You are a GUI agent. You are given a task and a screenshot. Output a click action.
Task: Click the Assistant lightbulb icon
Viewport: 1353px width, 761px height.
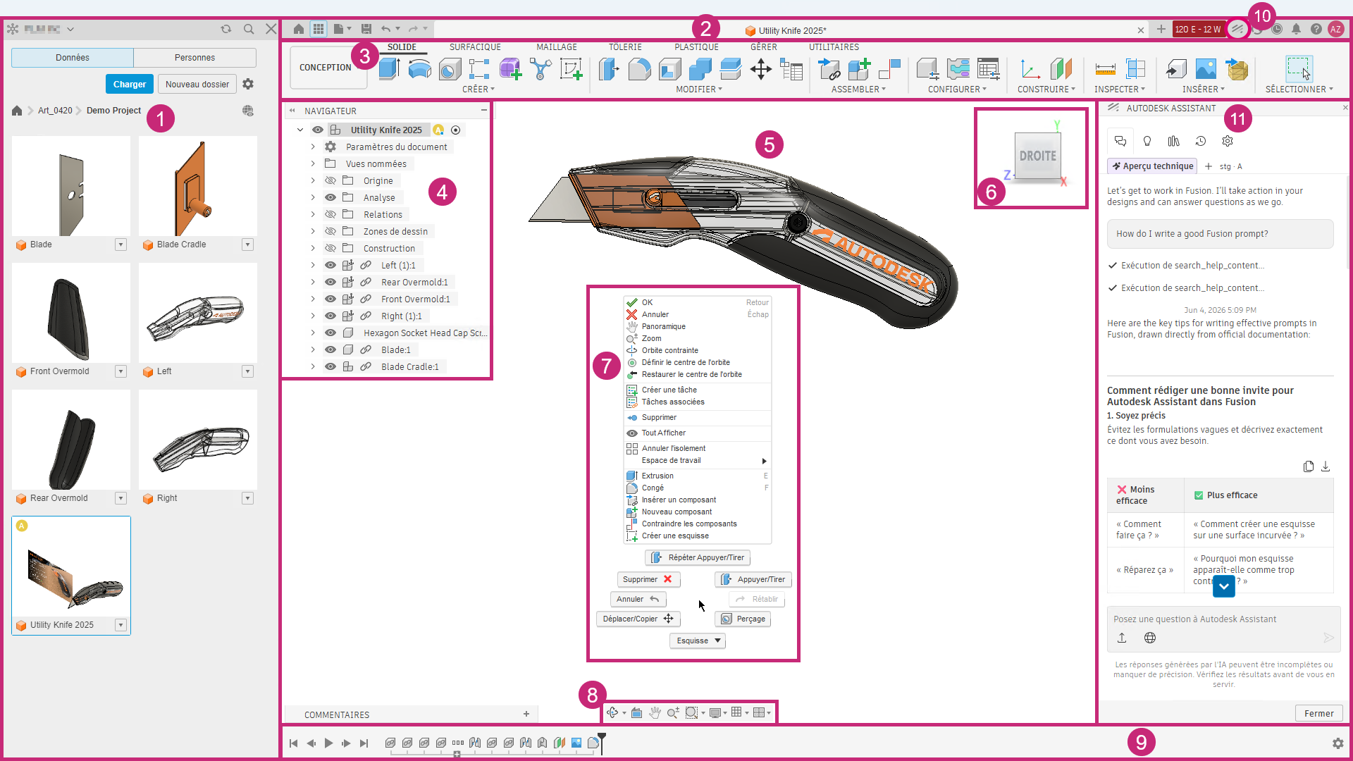coord(1147,141)
